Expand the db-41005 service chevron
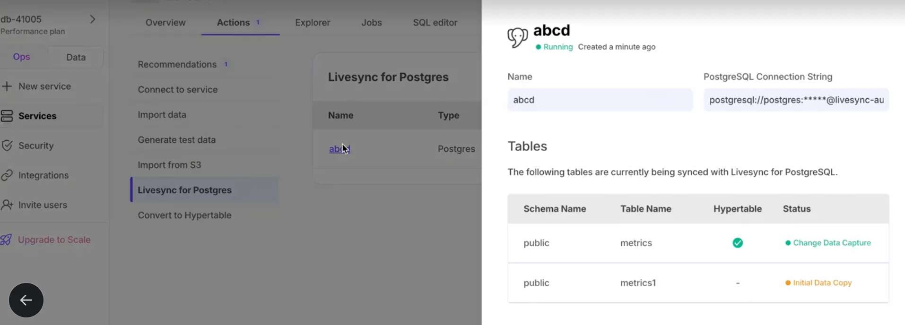The width and height of the screenshot is (905, 325). click(x=93, y=19)
